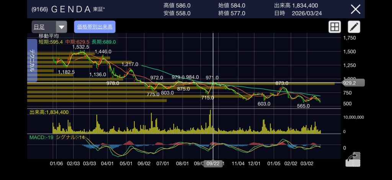This screenshot has width=392, height=180.
Task: Tap the share arrow icon at bottom right
Action: point(353,159)
